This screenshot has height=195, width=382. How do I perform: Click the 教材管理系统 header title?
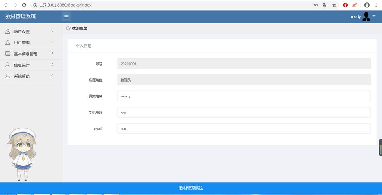[21, 16]
